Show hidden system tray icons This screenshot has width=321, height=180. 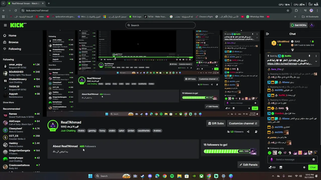tap(273, 176)
